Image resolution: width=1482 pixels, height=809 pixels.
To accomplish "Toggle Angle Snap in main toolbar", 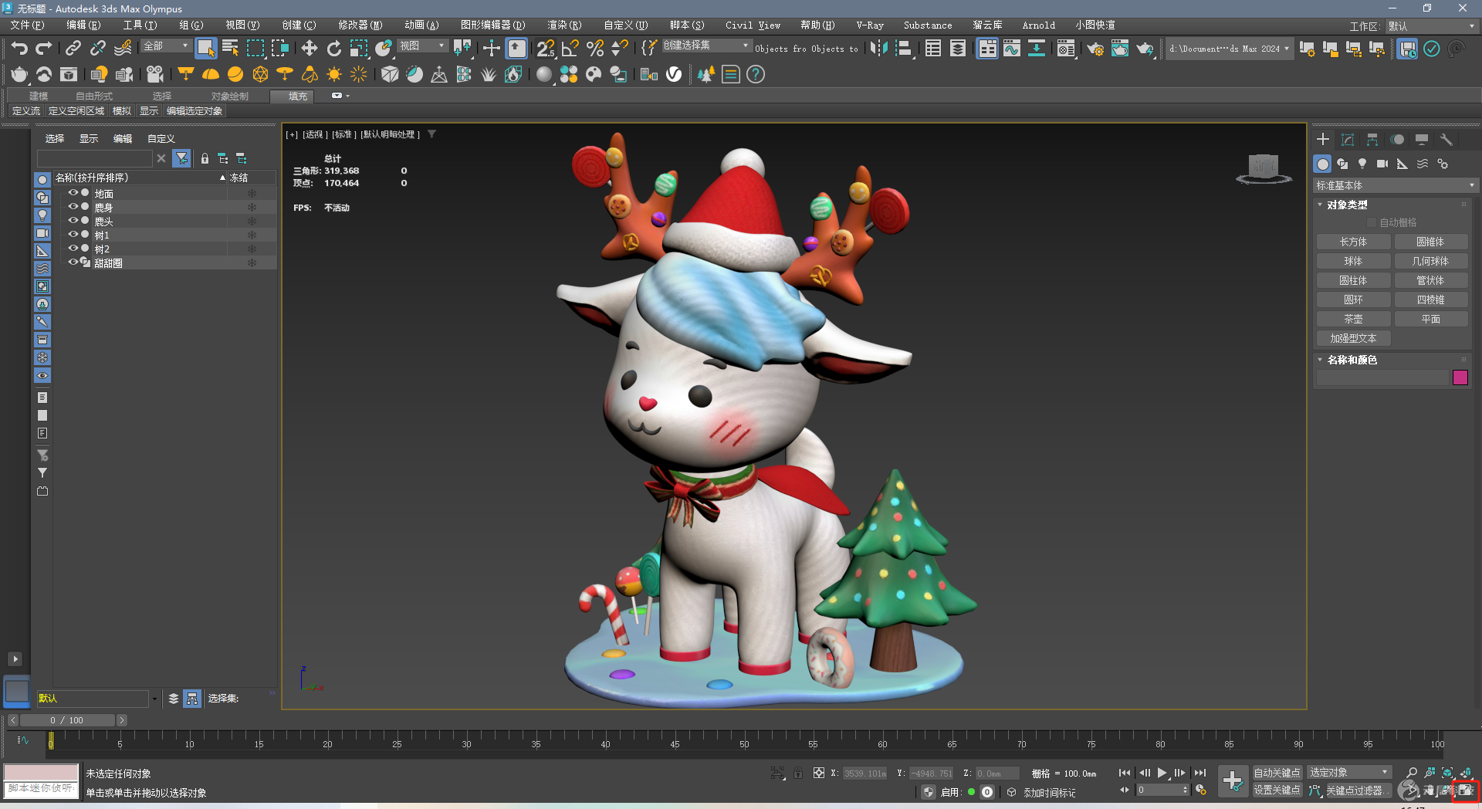I will tap(570, 49).
